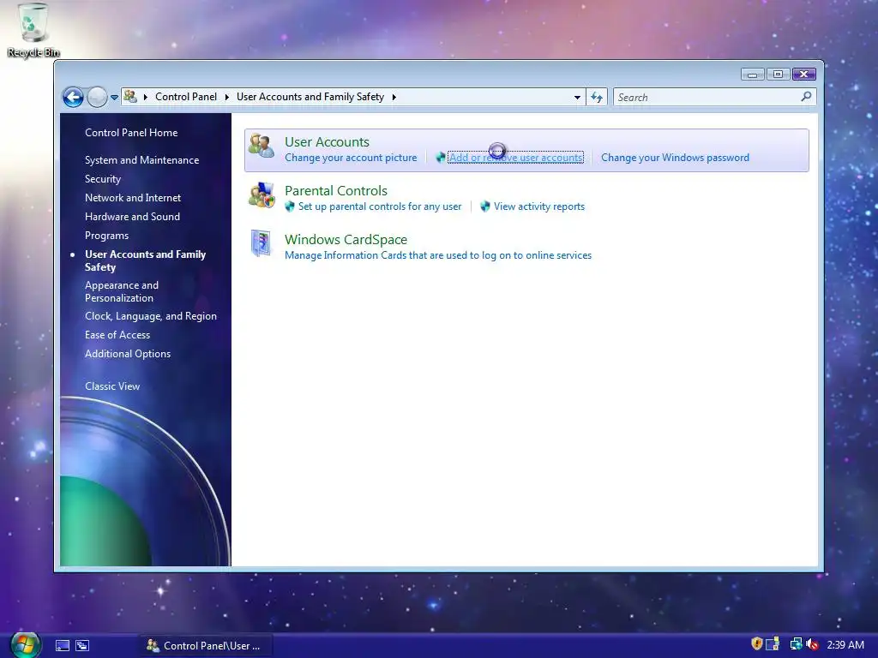
Task: Switch to Classic View
Action: coord(112,386)
